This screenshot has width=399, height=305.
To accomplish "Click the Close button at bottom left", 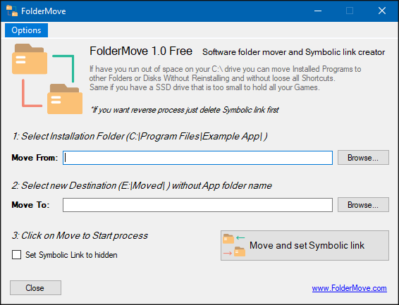I will tap(35, 287).
